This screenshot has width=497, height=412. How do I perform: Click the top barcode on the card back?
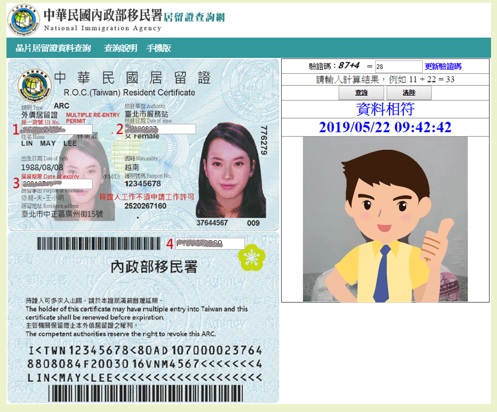(x=99, y=244)
